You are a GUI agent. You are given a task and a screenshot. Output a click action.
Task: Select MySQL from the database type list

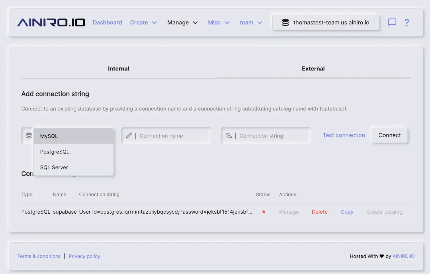73,136
